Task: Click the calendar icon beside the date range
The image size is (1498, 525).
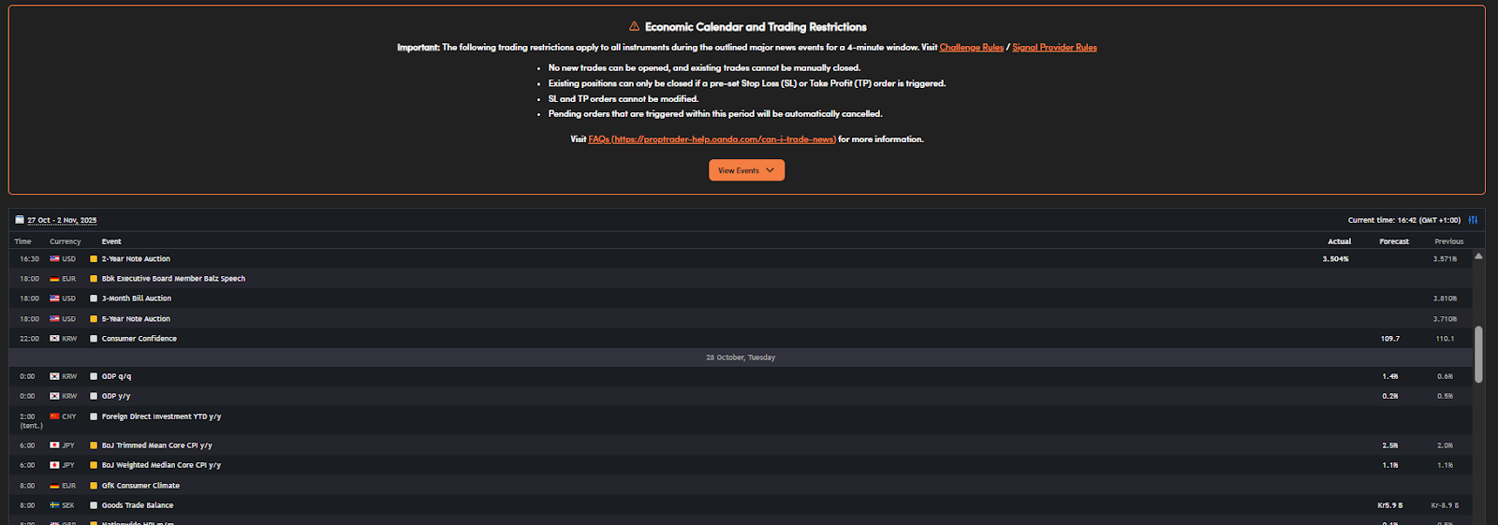Action: pyautogui.click(x=20, y=220)
